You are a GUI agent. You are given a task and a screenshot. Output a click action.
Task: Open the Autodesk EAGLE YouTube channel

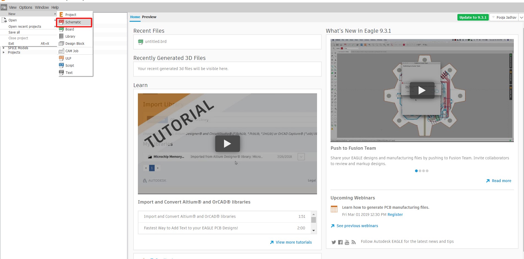[347, 242]
